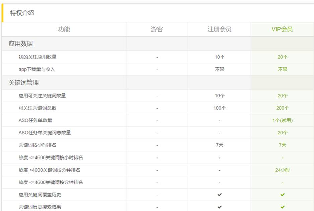Click the 1个(试用) cell for ASO任务单数量
This screenshot has height=211, width=314.
[282, 120]
